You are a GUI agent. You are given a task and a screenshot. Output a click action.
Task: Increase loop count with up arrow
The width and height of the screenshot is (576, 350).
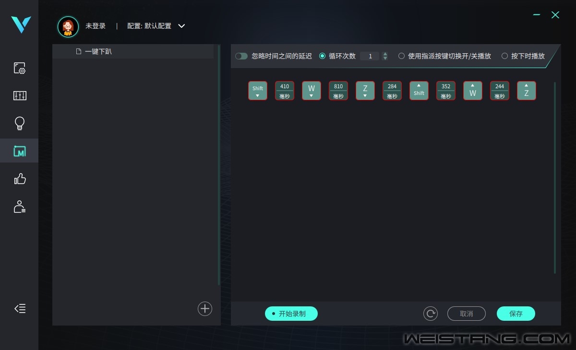point(385,54)
